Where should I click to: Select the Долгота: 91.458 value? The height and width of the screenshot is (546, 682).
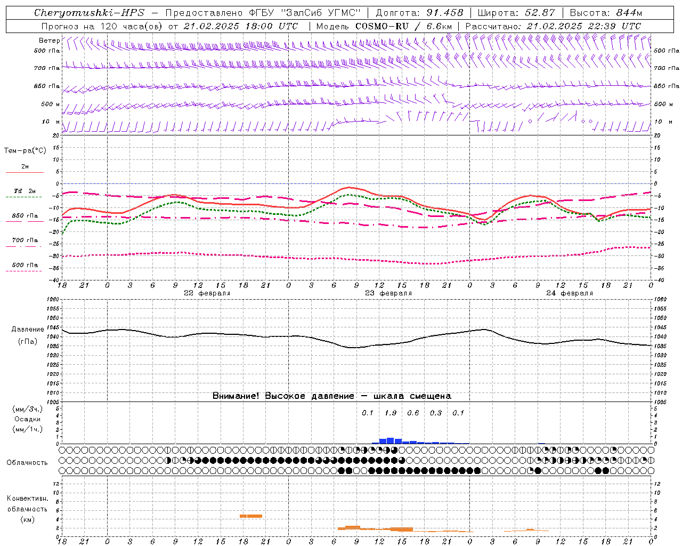pyautogui.click(x=419, y=13)
